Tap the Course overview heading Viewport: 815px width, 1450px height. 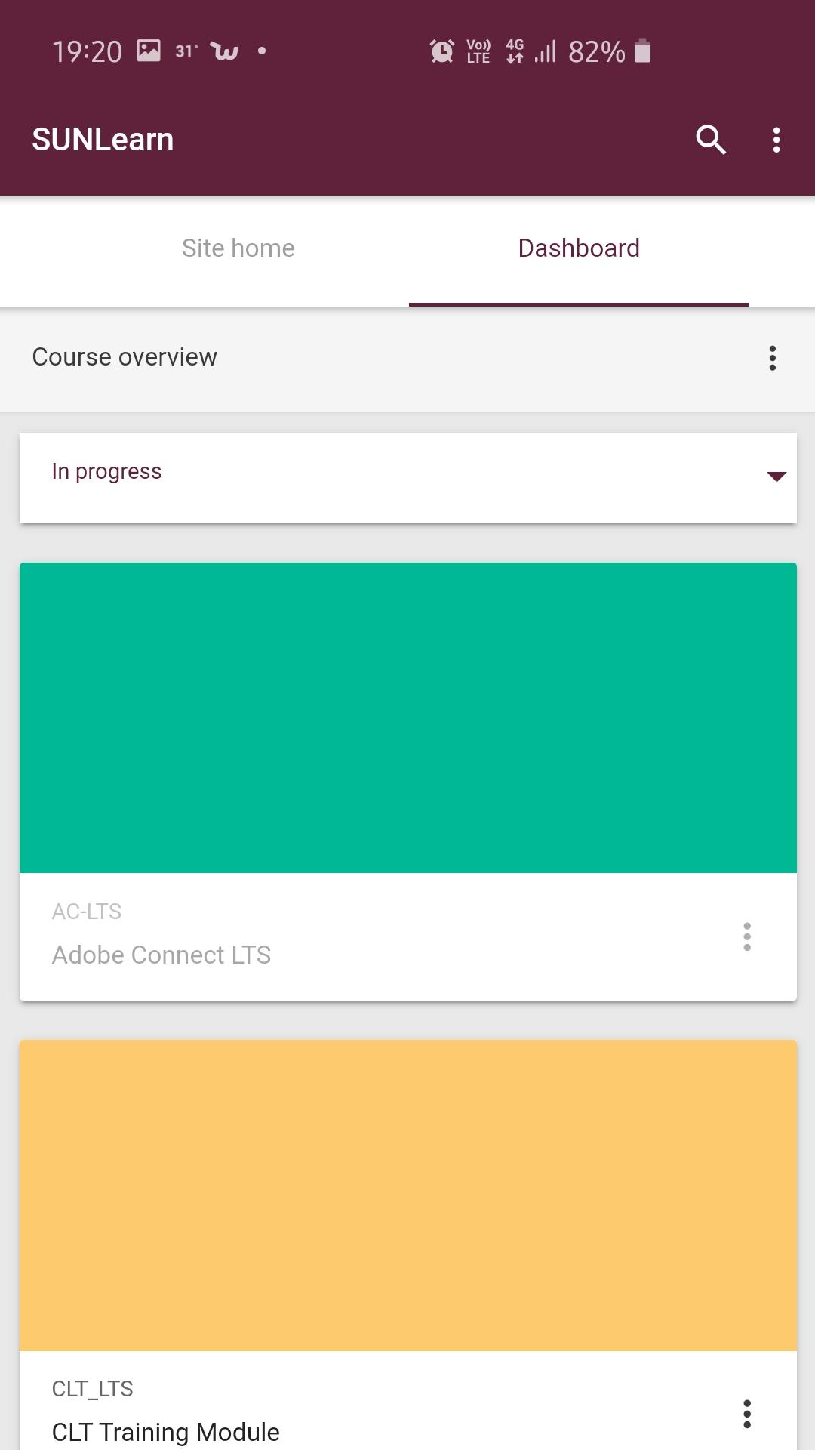[x=125, y=357]
